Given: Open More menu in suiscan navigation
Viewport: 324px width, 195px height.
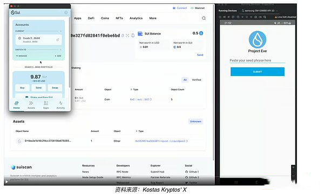Looking at the screenshot, I should (153, 18).
